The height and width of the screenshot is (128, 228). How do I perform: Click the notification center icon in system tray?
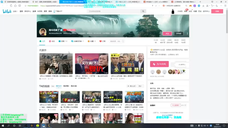(224, 125)
